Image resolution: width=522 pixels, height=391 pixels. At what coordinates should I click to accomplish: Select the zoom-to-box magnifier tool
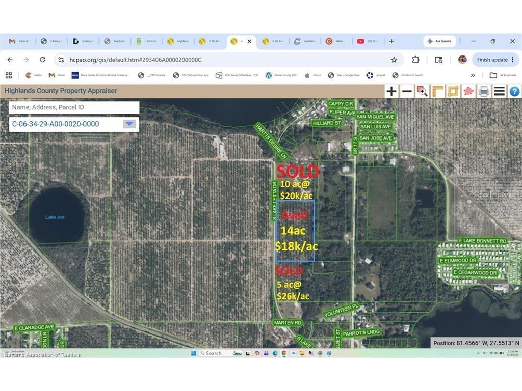(x=422, y=91)
